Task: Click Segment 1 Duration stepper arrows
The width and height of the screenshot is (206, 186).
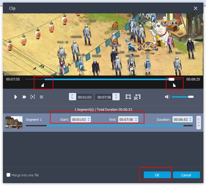Action: (x=191, y=119)
